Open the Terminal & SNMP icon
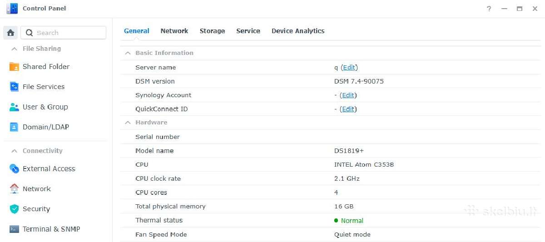This screenshot has height=242, width=545. click(x=14, y=229)
